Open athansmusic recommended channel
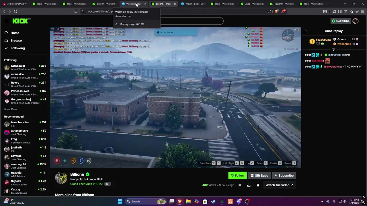367x206 pixels. tap(25, 132)
